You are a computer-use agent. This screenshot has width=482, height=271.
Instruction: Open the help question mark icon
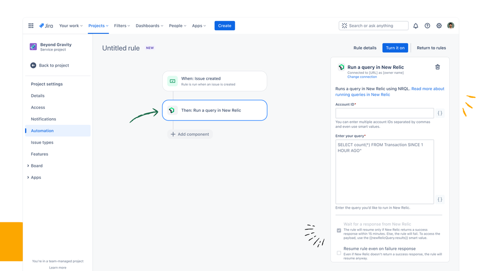coord(427,26)
